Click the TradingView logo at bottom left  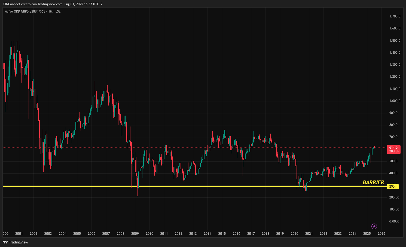click(x=16, y=242)
